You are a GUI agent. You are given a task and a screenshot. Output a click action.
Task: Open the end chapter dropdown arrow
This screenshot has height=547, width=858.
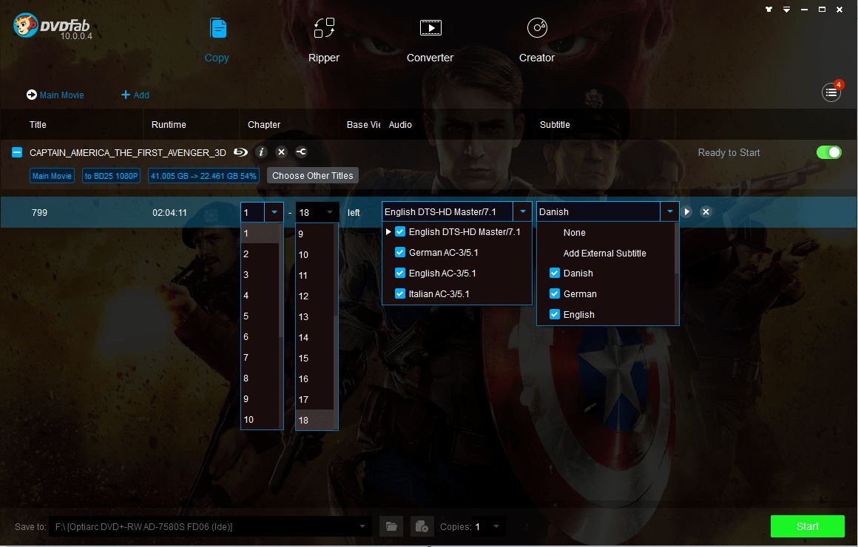pyautogui.click(x=329, y=211)
